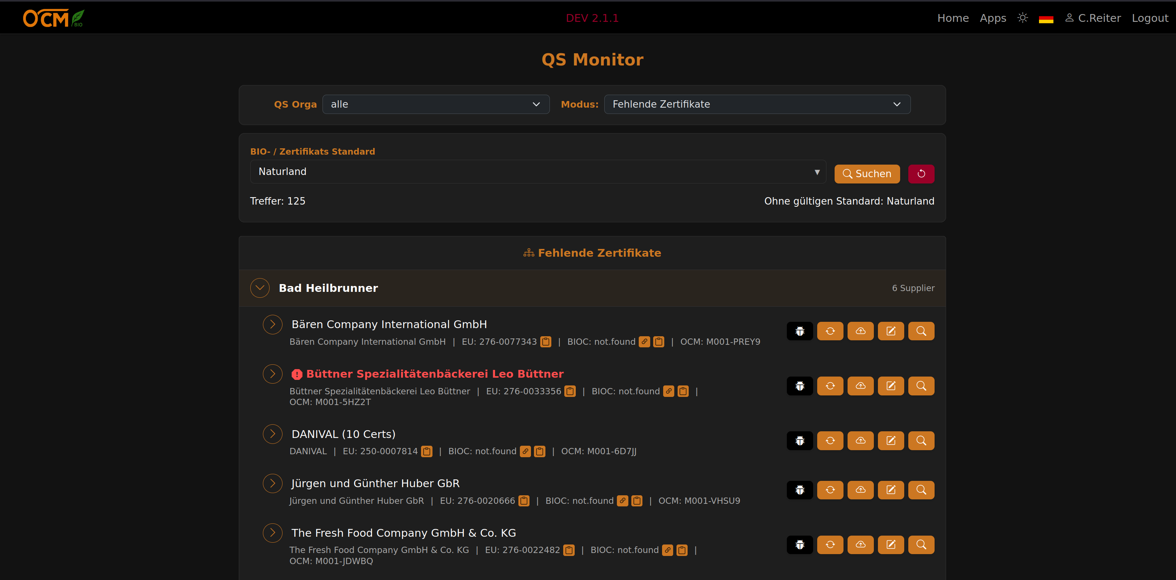Copy EU number 276-0077343
The width and height of the screenshot is (1176, 580).
[x=545, y=341]
